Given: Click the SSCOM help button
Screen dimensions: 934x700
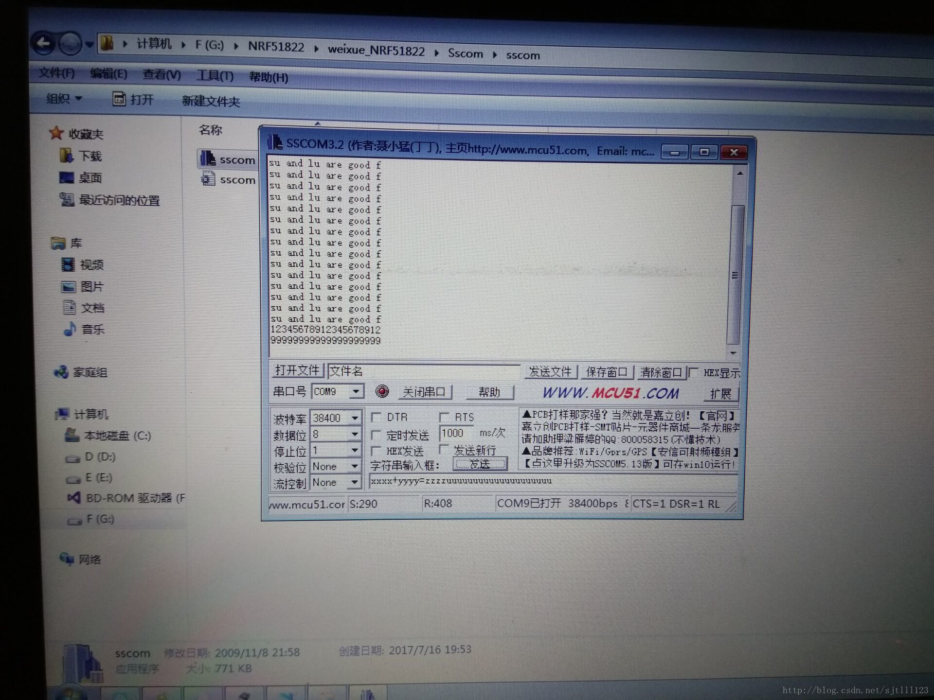Looking at the screenshot, I should point(489,392).
